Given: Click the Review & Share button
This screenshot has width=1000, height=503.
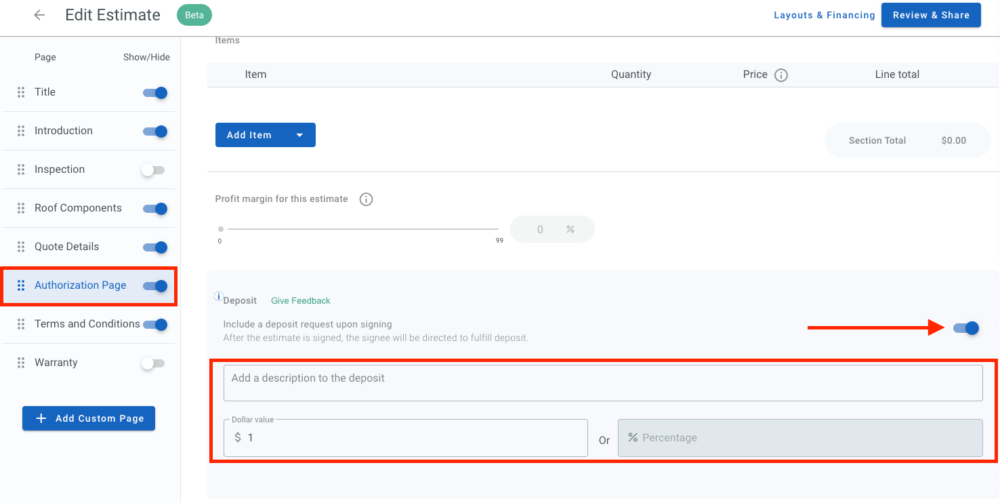Looking at the screenshot, I should tap(930, 15).
